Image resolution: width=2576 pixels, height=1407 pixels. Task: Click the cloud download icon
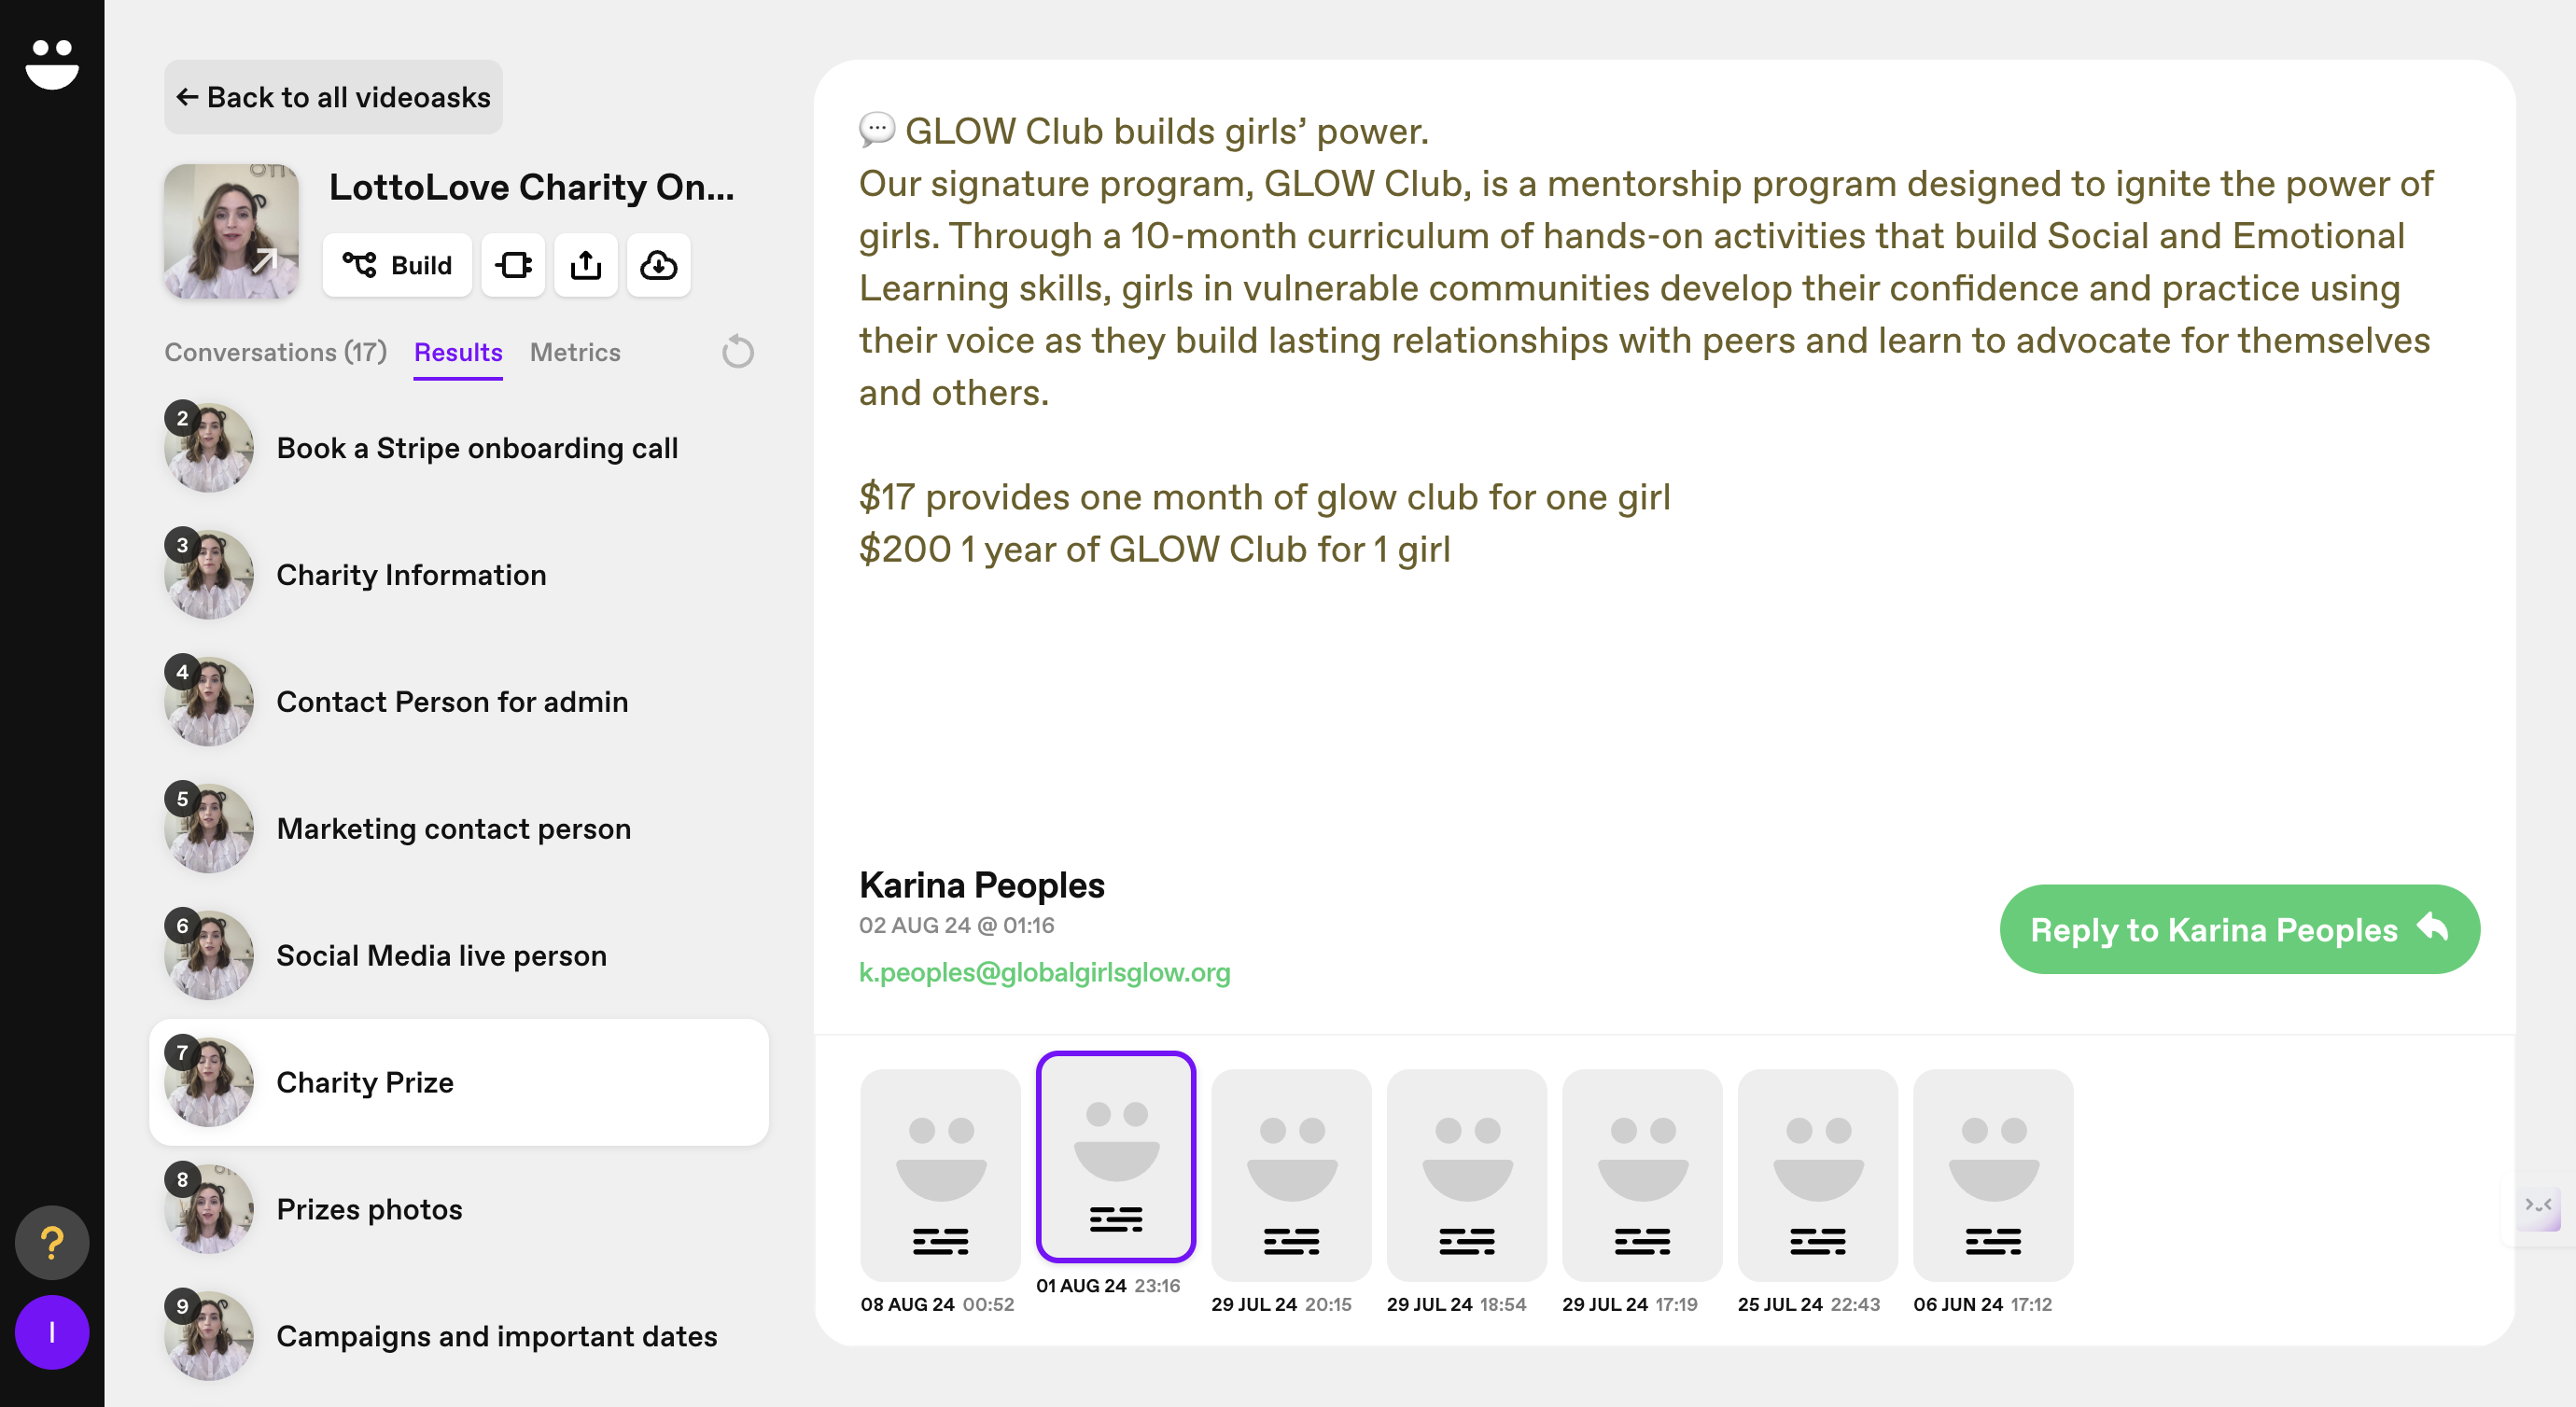pyautogui.click(x=658, y=265)
